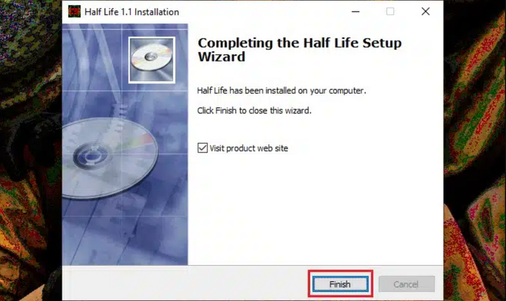The width and height of the screenshot is (506, 301).
Task: Click the desktop wallpaper left of the dialog
Action: pos(30,150)
